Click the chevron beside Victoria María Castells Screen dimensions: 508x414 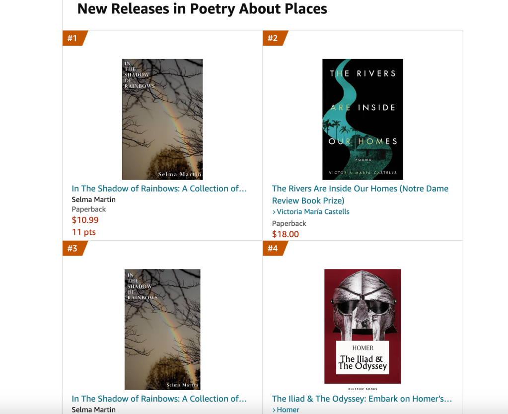click(x=274, y=212)
